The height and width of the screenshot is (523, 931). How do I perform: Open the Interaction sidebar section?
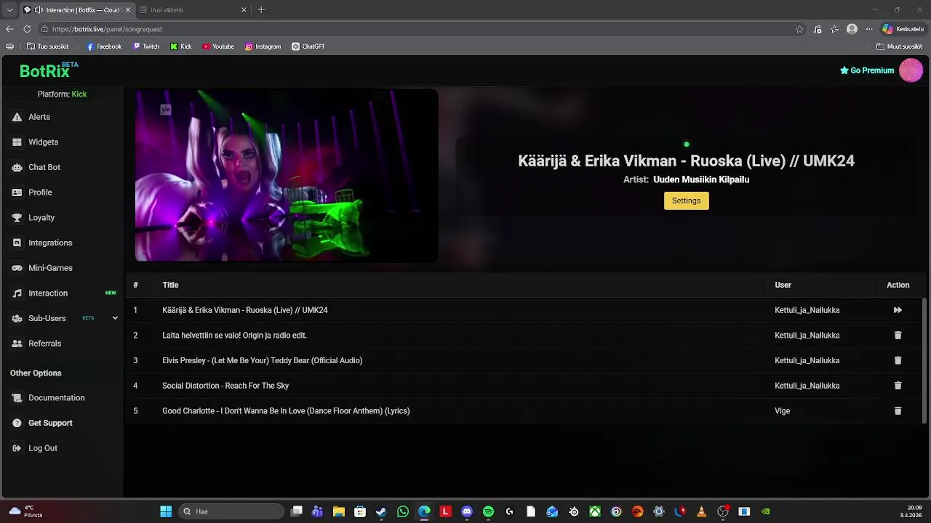[x=39, y=293]
